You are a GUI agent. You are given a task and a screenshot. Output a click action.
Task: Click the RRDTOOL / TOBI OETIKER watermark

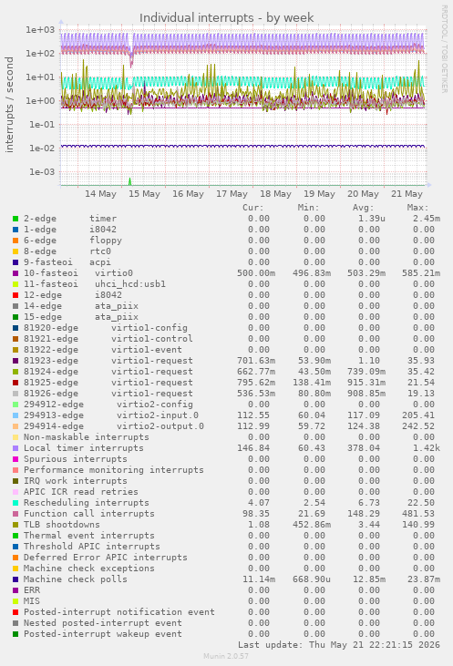(444, 49)
